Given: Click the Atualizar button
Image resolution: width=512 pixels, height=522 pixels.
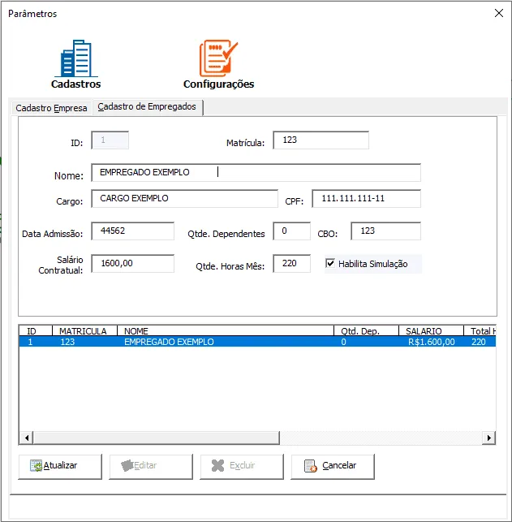Looking at the screenshot, I should click(60, 467).
